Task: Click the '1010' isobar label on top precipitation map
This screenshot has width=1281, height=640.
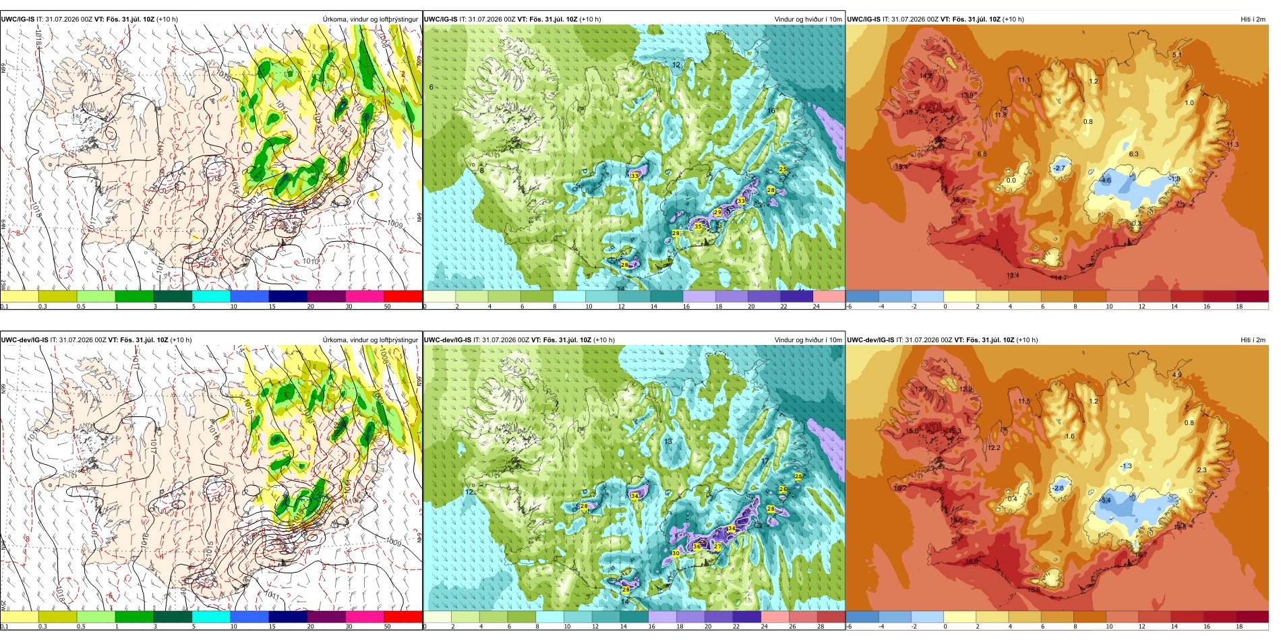Action: click(310, 261)
